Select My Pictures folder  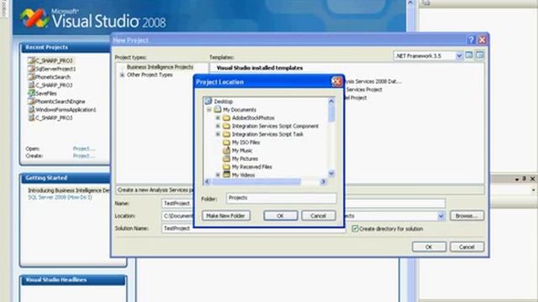(245, 159)
